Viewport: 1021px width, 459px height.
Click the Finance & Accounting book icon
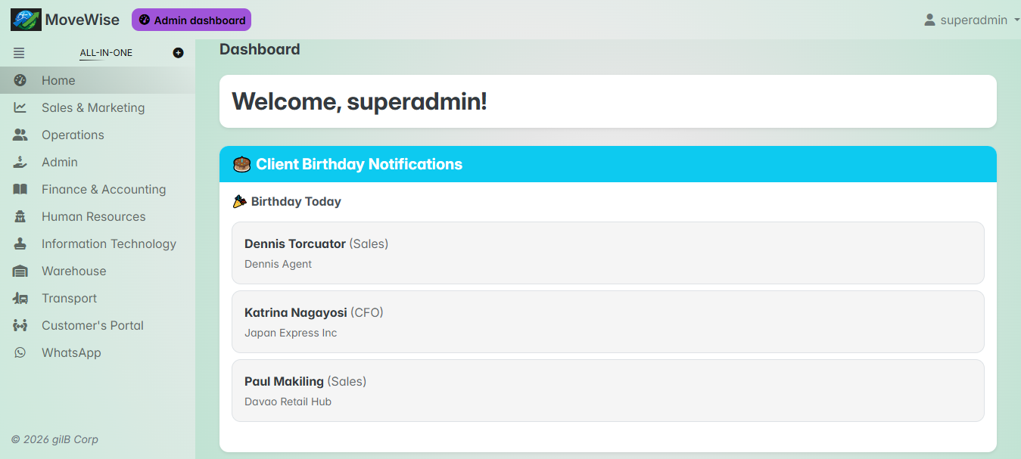[x=20, y=189]
